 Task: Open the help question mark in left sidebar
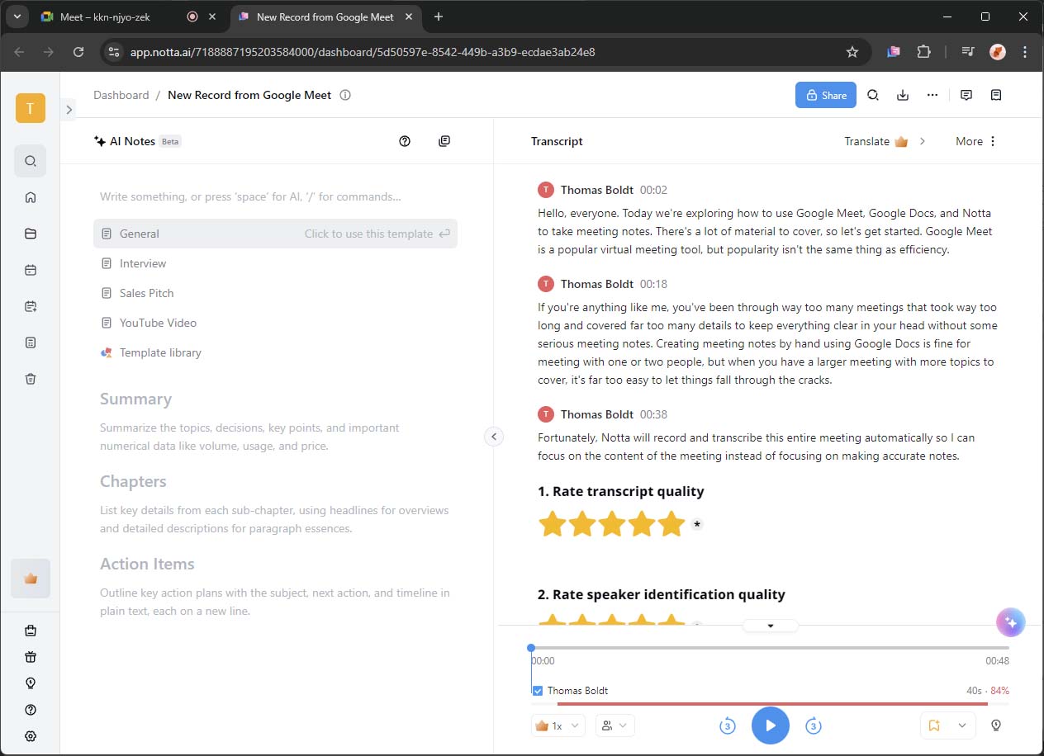click(31, 710)
